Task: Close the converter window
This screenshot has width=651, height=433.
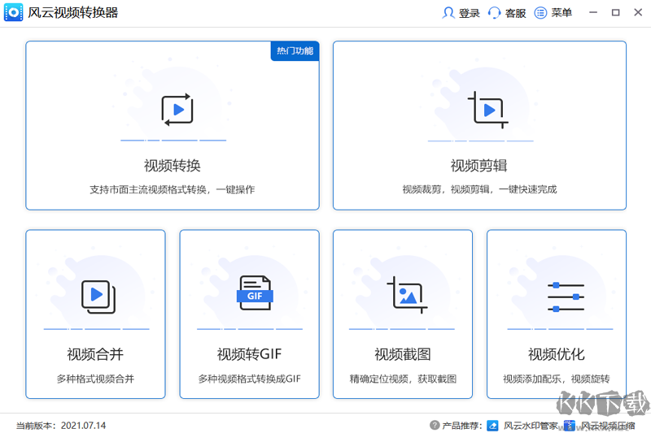Action: coord(638,13)
